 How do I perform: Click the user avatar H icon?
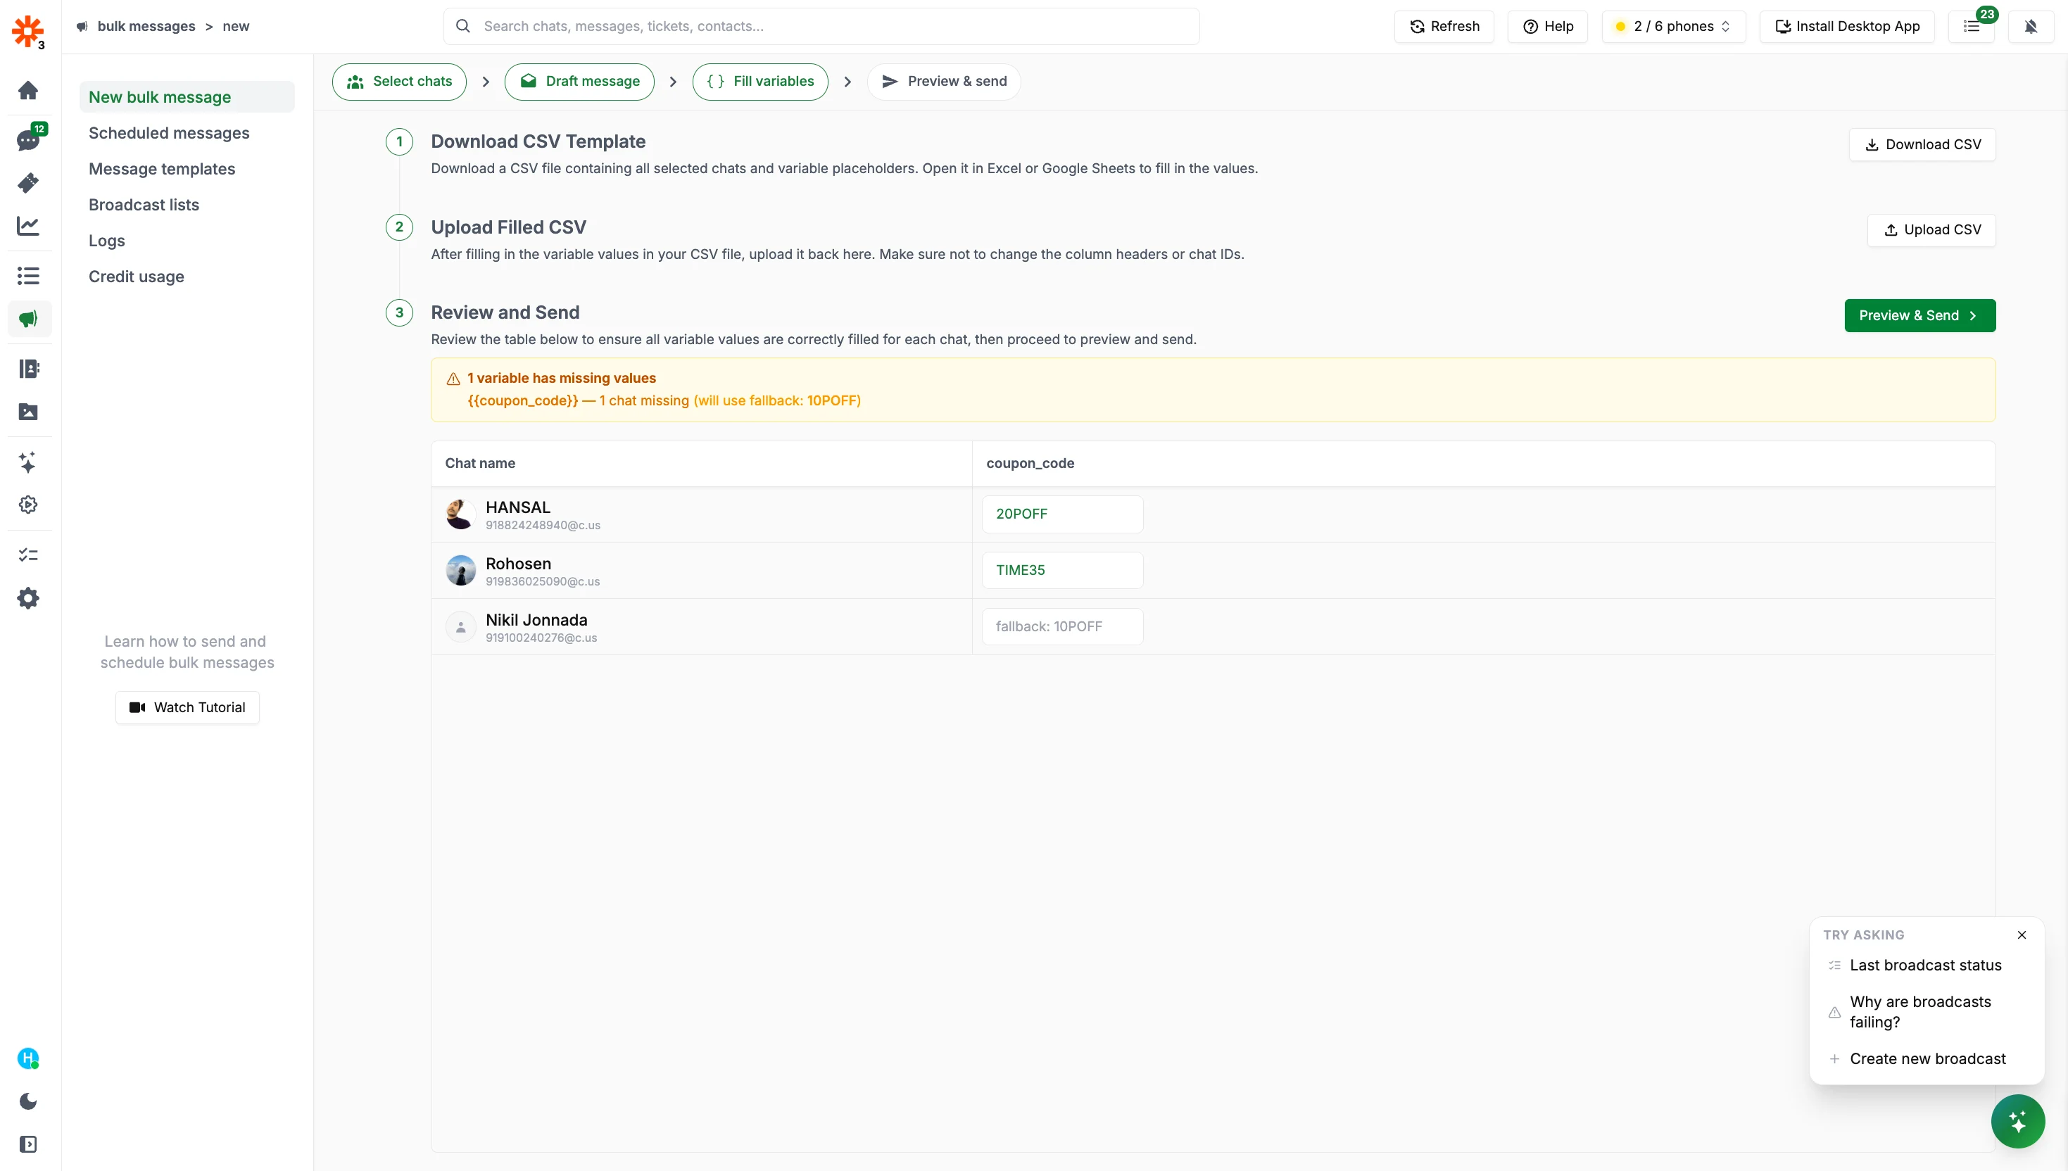tap(28, 1058)
